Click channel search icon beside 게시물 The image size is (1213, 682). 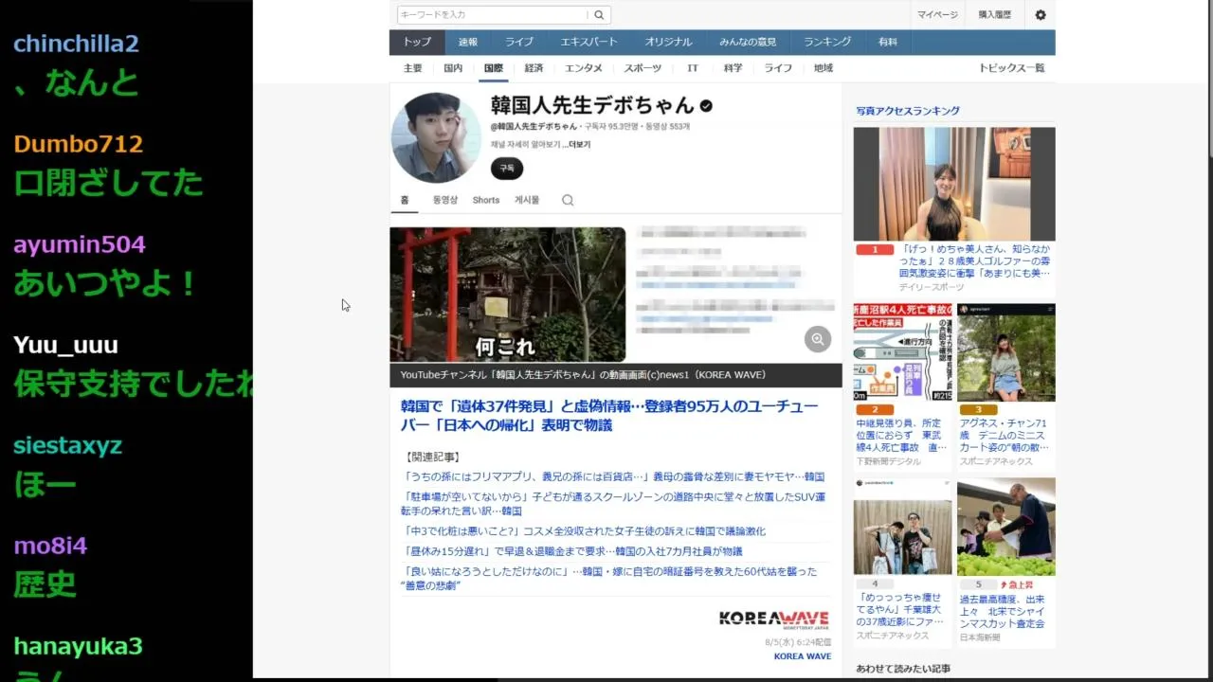568,200
